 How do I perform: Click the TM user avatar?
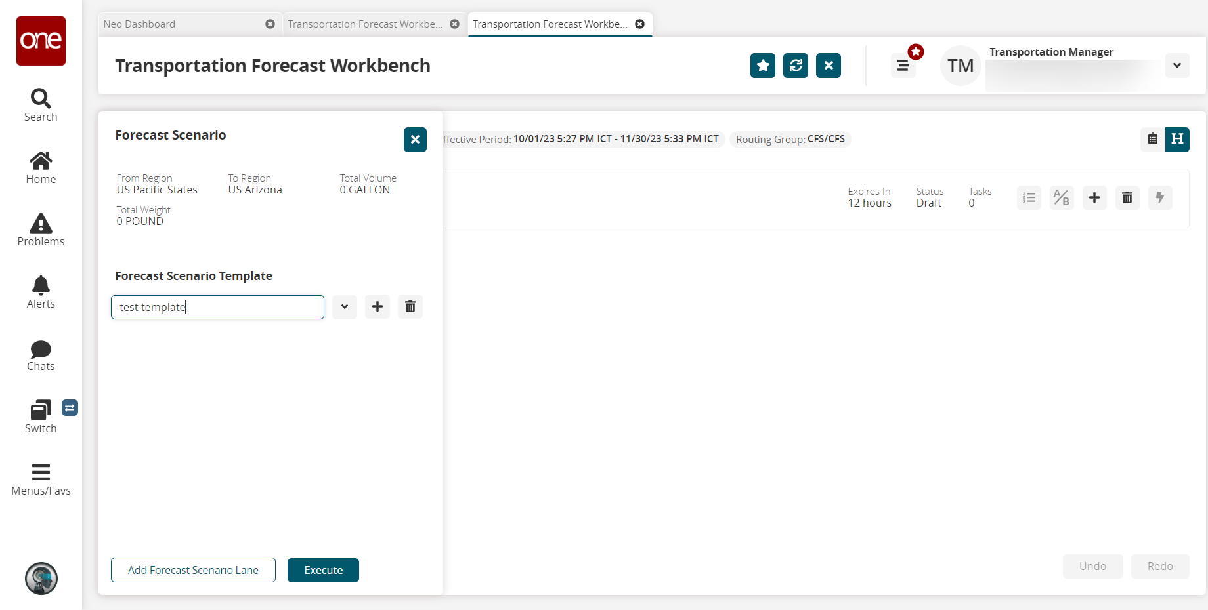[x=960, y=66]
